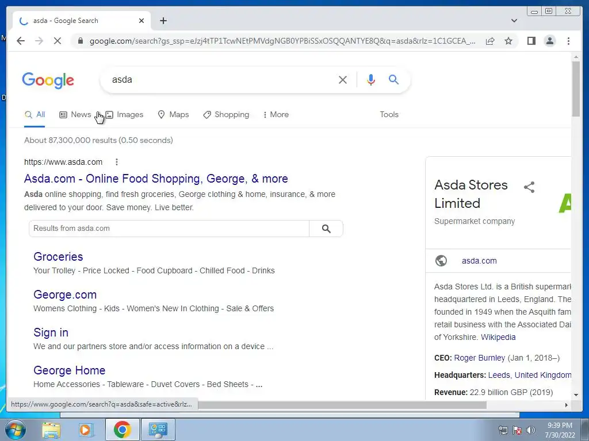Open a new browser tab

coord(163,21)
